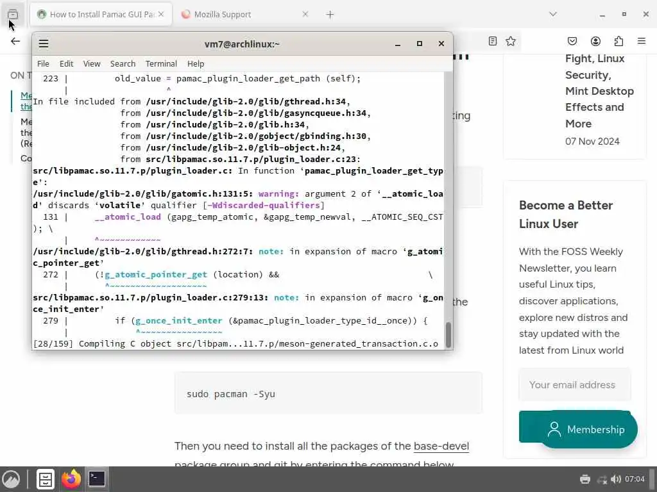Click the Membership button
Screen dimensions: 657x492
588,429
